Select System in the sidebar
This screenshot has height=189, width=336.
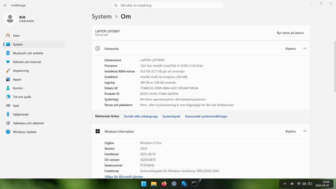coord(34,44)
